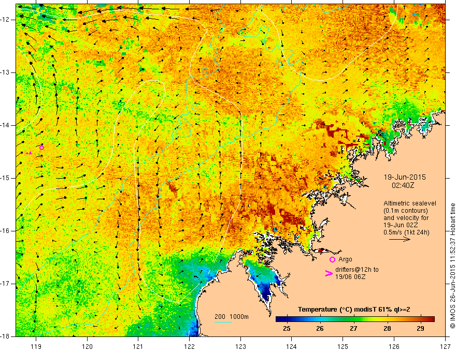Image resolution: width=456 pixels, height=352 pixels.
Task: Select the vertical IMOS copyright timestamp text
Action: point(452,266)
